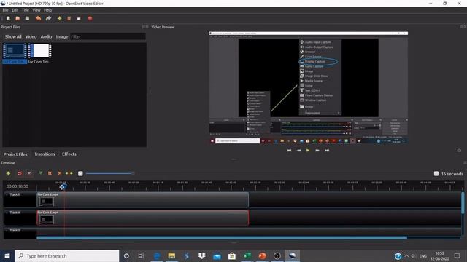Select the red-outlined clip on Track 4
Screen dimensions: 467x262
pyautogui.click(x=143, y=218)
